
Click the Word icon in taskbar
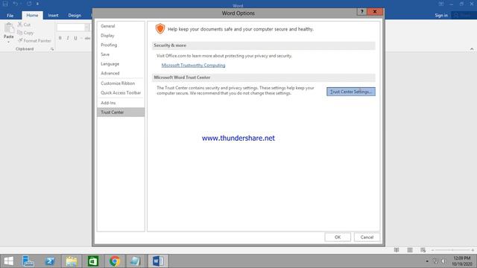coord(158,261)
